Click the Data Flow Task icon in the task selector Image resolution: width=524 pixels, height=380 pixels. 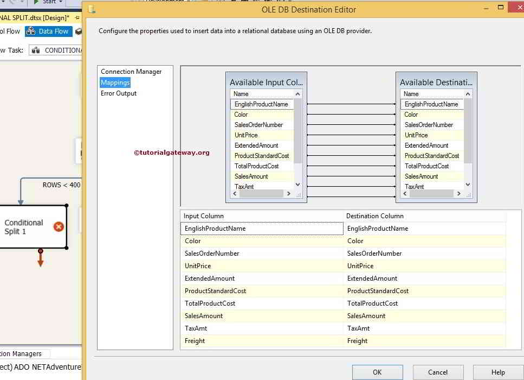[x=36, y=50]
